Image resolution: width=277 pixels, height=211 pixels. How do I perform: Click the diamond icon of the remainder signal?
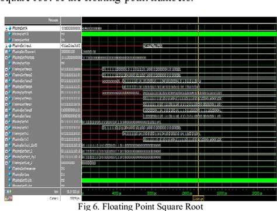10,169
